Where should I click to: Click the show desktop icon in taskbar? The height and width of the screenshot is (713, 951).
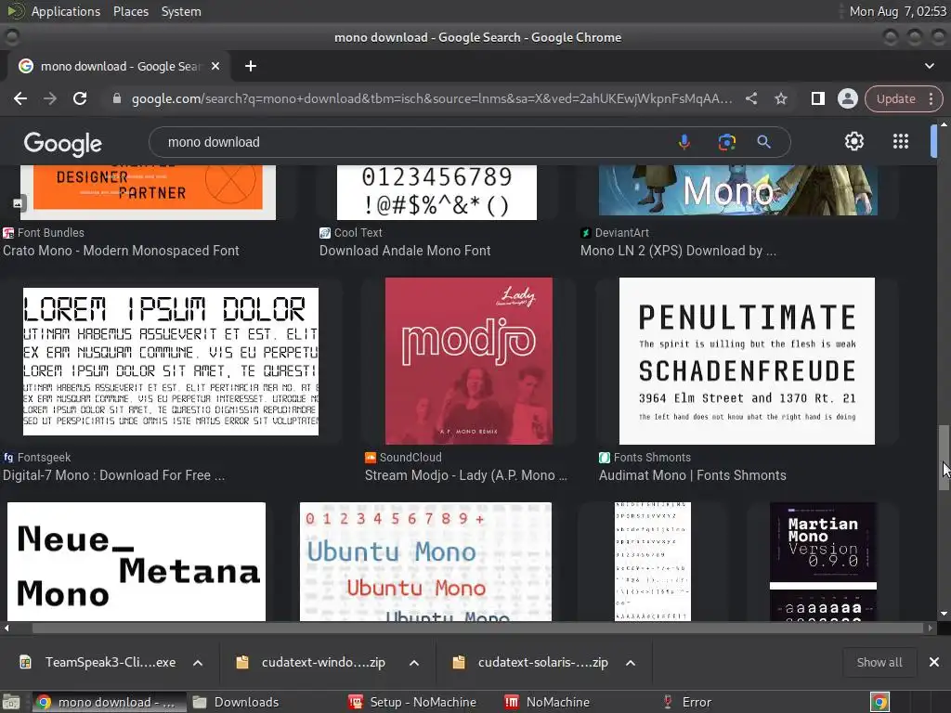[x=11, y=702]
